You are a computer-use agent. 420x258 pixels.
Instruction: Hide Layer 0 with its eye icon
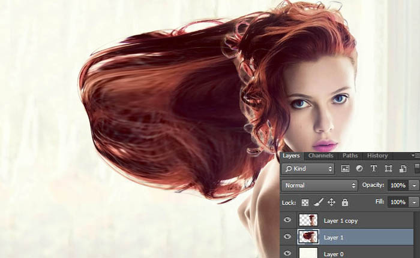(x=287, y=253)
